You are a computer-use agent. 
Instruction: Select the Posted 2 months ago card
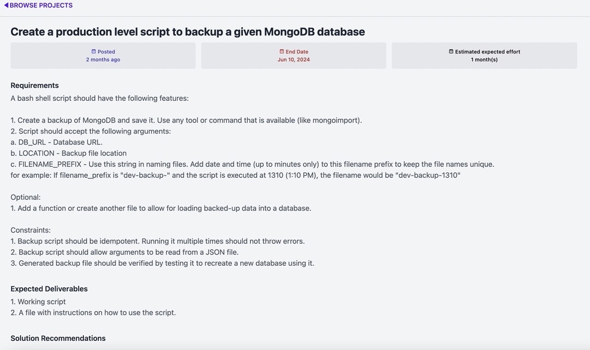click(103, 56)
